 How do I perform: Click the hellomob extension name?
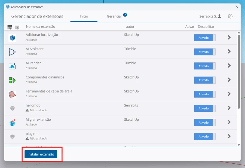33,105
